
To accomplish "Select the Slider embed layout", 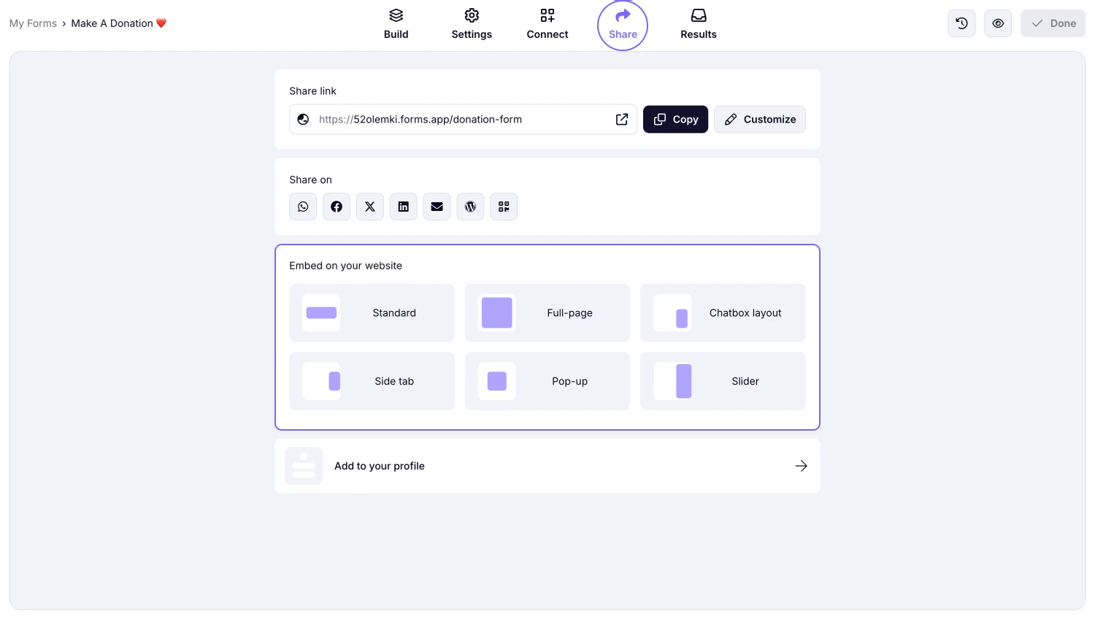I will pyautogui.click(x=723, y=381).
